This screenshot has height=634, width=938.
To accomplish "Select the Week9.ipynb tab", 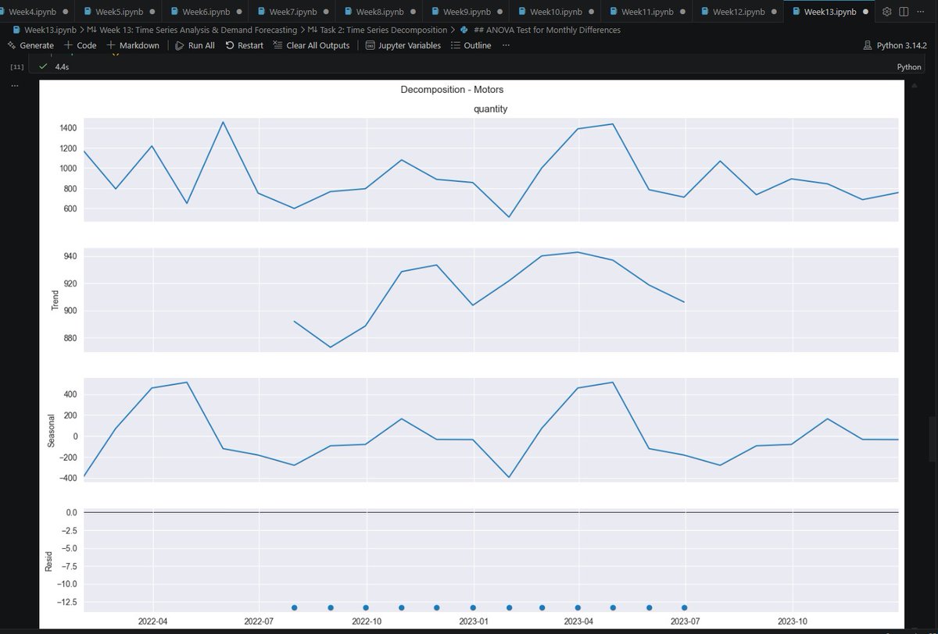I will (467, 12).
